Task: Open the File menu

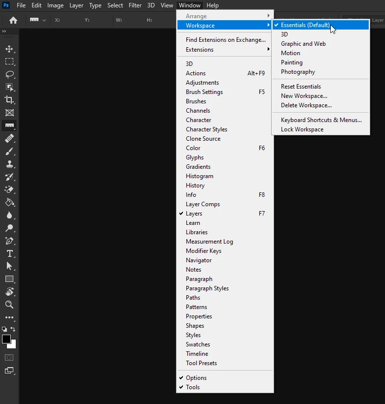Action: (21, 5)
